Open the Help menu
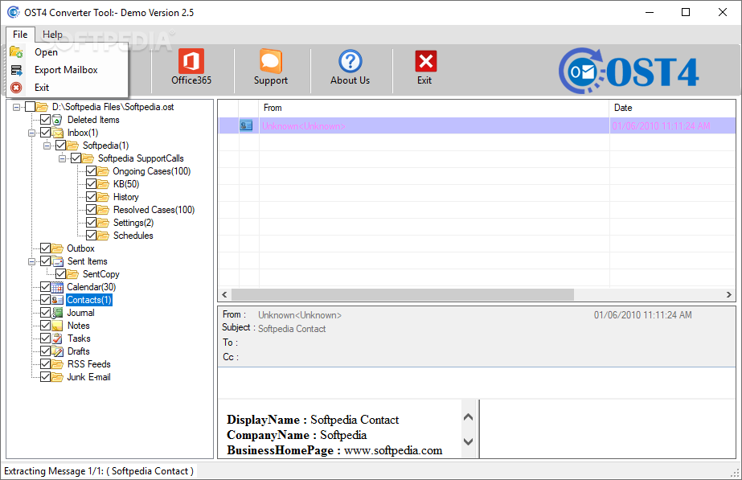 point(52,34)
